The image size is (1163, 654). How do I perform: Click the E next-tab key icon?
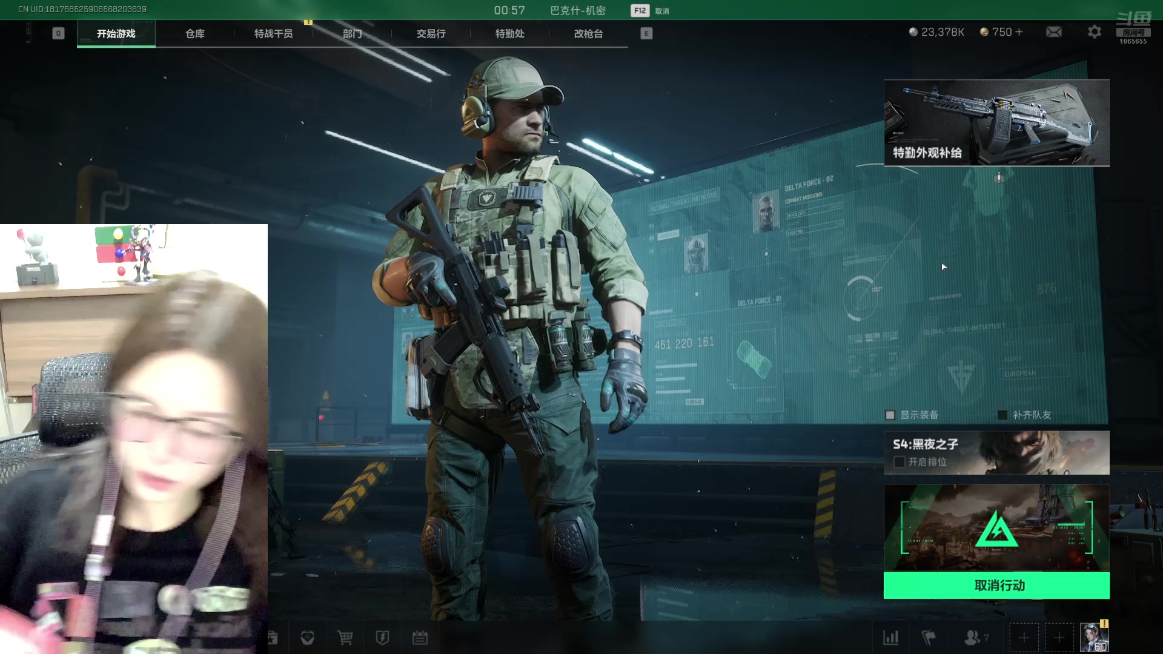pyautogui.click(x=646, y=34)
